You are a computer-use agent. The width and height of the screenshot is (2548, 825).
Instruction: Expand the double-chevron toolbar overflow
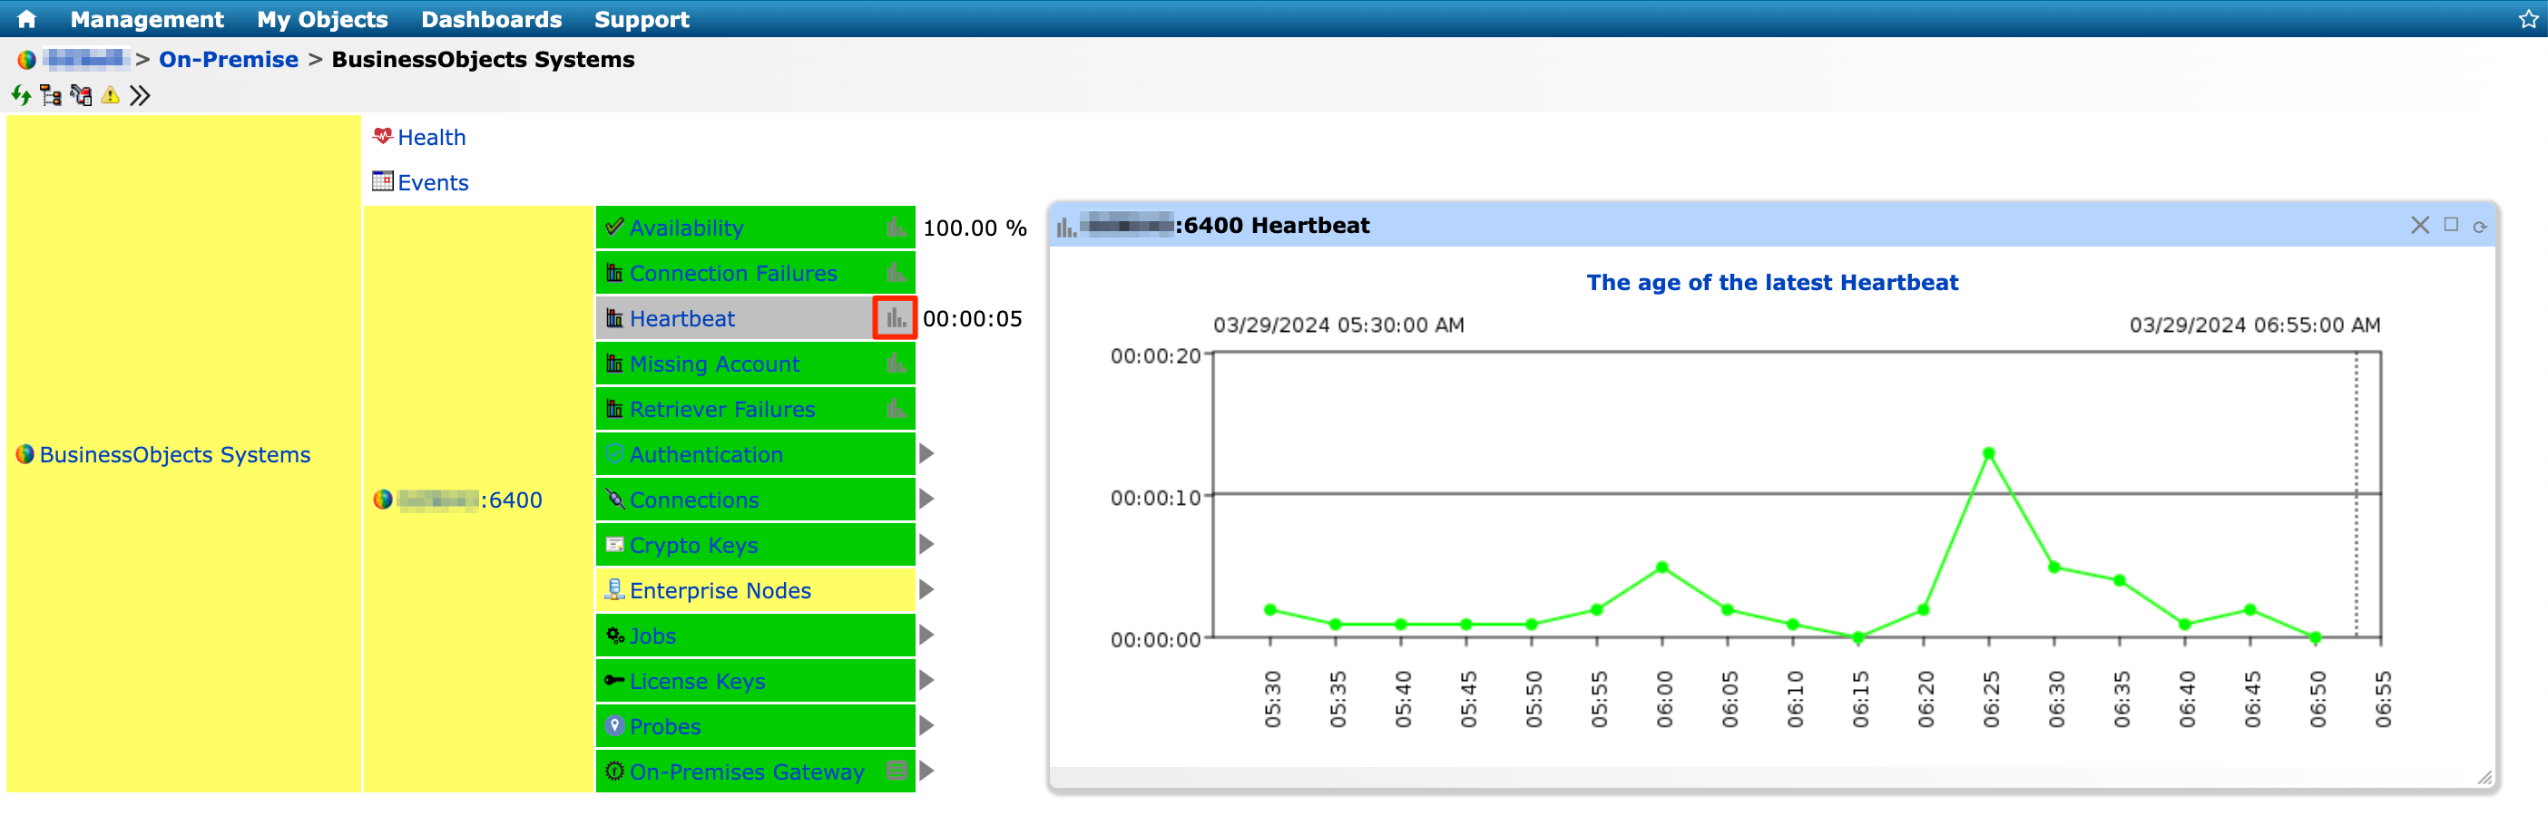[141, 96]
